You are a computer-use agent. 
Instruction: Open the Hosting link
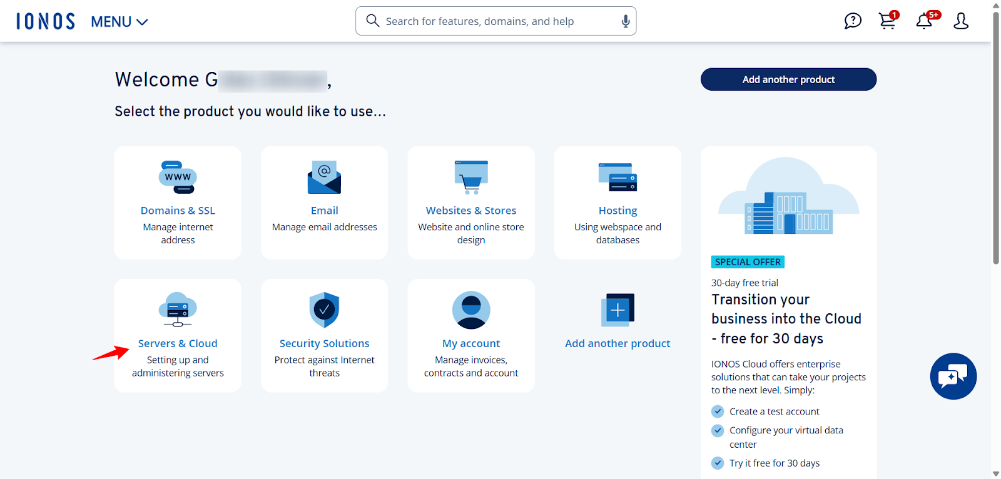click(x=617, y=211)
